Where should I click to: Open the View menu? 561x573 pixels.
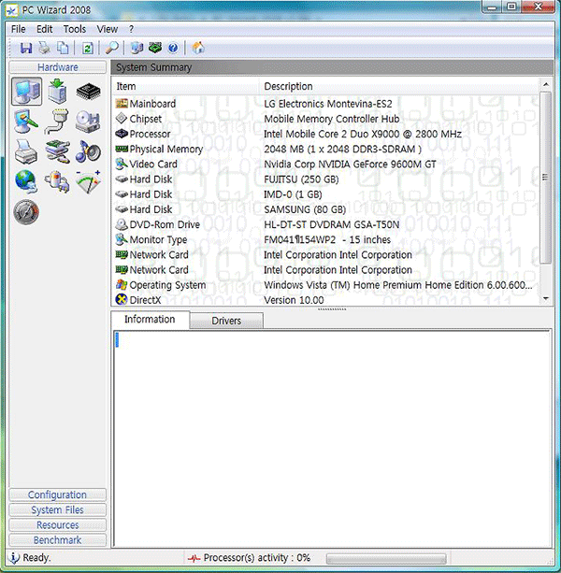coord(107,29)
